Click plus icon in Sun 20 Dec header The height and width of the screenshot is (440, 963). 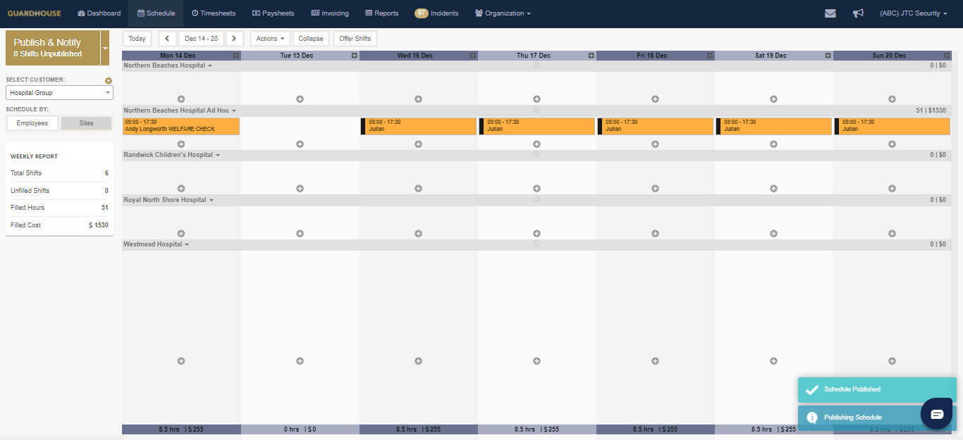coord(947,56)
